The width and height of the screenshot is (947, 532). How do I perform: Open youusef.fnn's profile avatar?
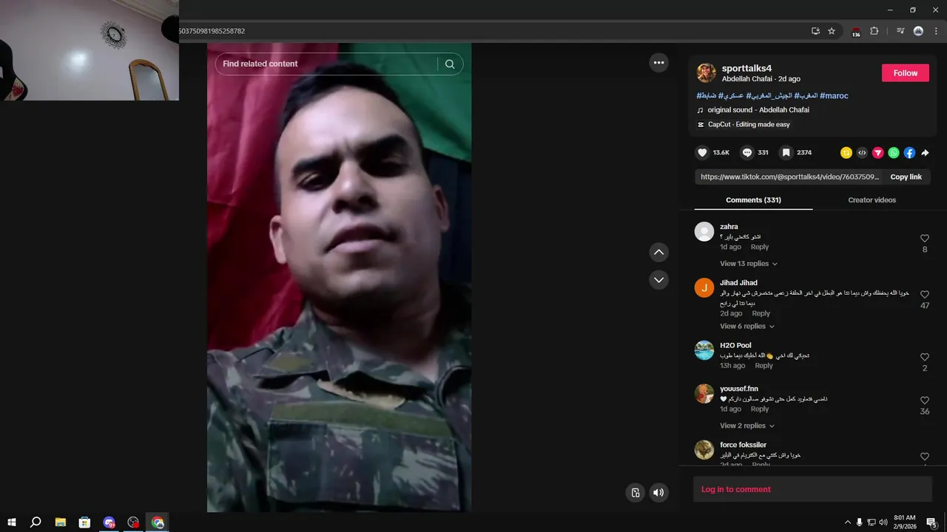tap(704, 394)
